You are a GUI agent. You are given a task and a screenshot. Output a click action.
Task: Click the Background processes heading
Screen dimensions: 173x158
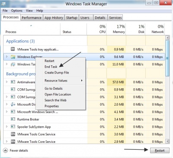[21, 74]
